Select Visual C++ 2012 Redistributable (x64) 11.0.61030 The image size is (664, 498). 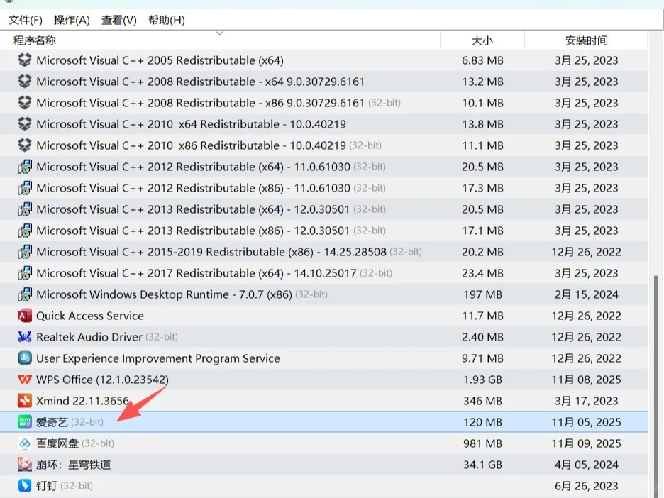193,167
